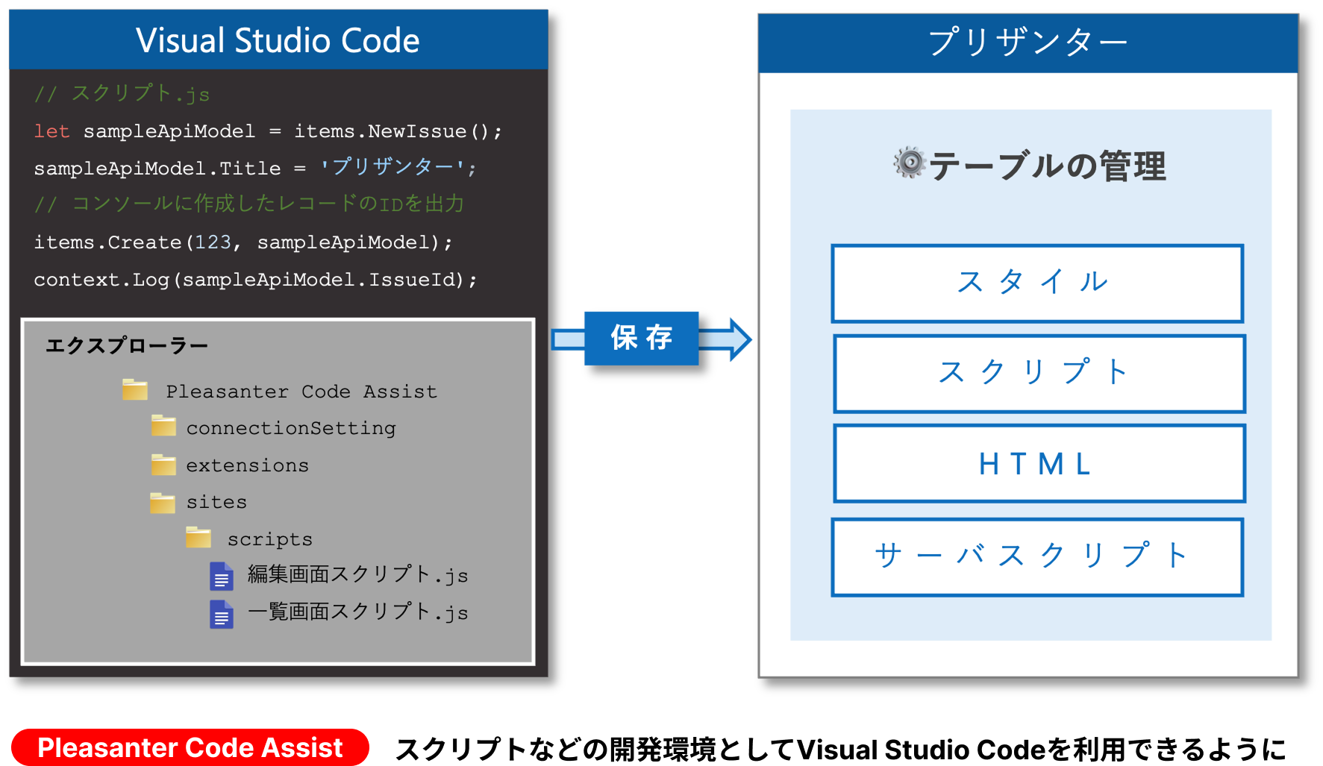1323x766 pixels.
Task: Click the sampleApiModel.Title assignment line
Action: click(x=254, y=168)
